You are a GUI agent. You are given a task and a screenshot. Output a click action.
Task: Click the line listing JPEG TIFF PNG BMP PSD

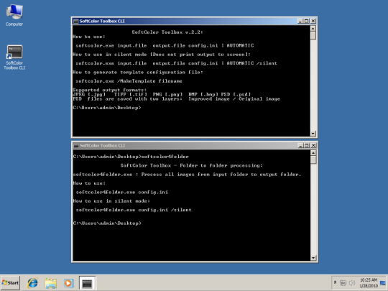pyautogui.click(x=162, y=94)
